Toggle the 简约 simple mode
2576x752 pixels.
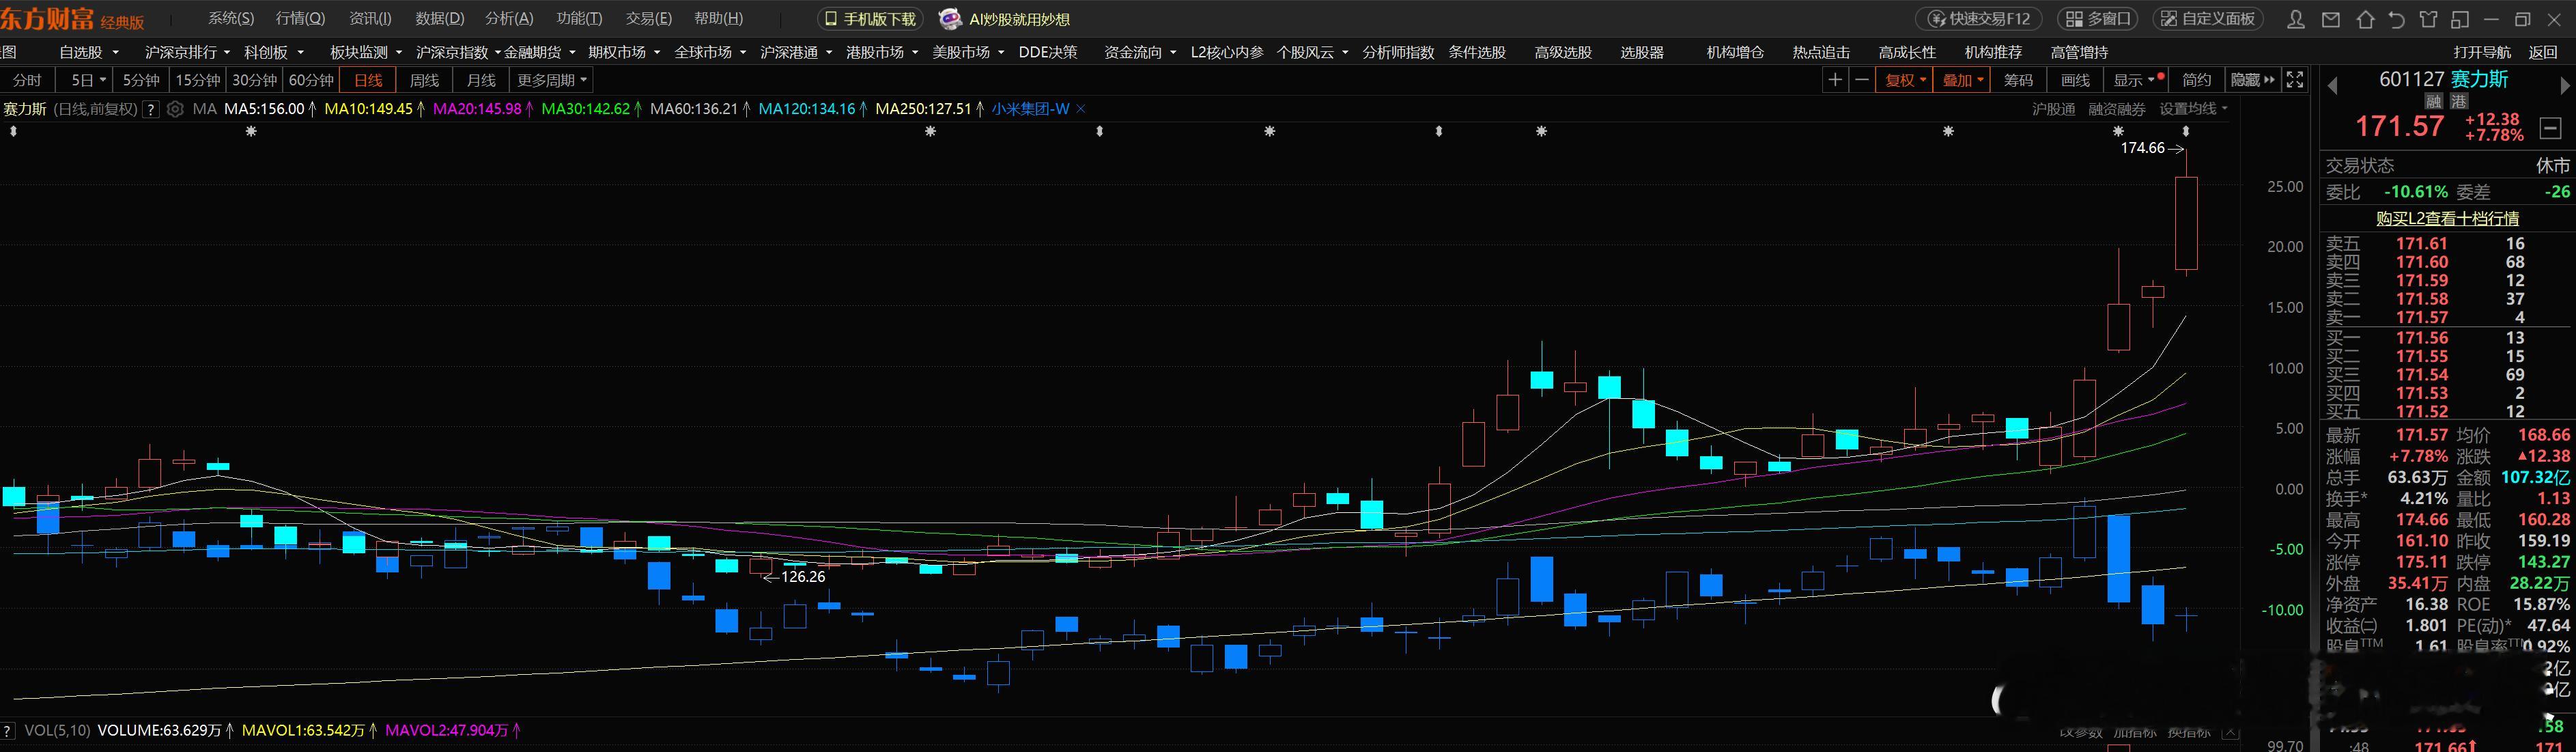[2197, 80]
